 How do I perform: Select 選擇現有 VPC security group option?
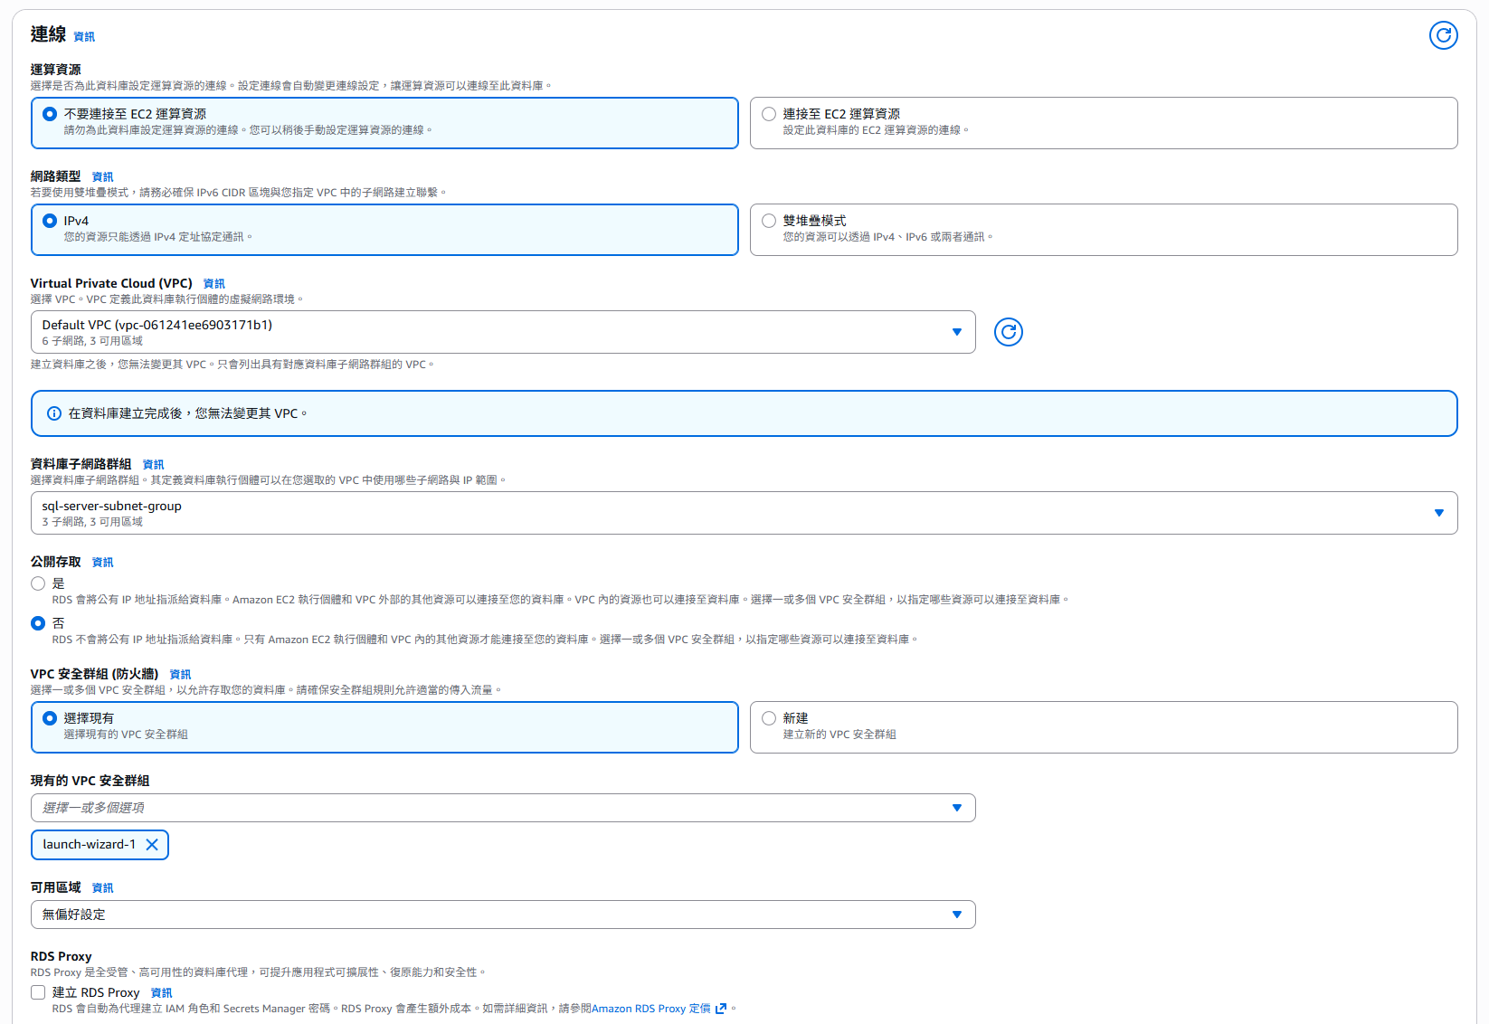384,727
